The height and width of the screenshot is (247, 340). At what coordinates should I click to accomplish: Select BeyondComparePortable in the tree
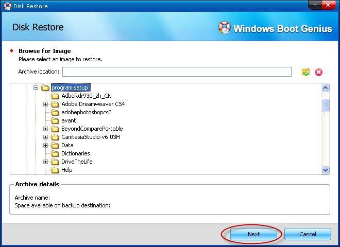pyautogui.click(x=92, y=129)
